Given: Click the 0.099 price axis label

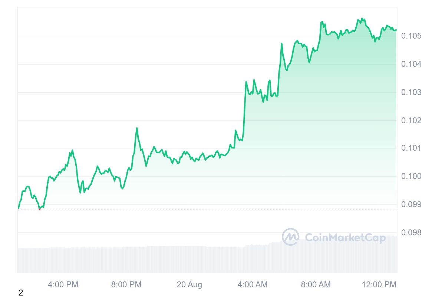Looking at the screenshot, I should pyautogui.click(x=412, y=205).
